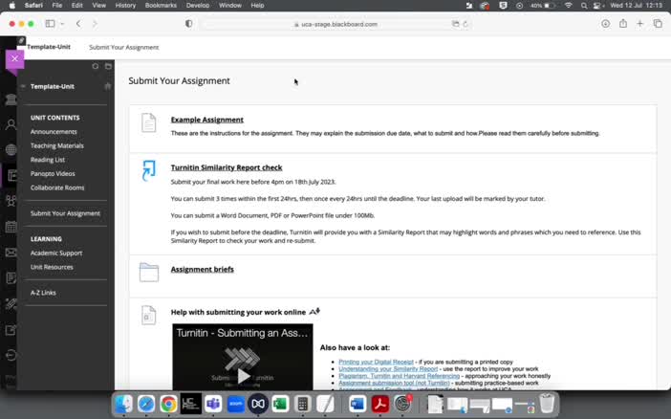
Task: Click the Safari privacy shield icon
Action: coord(188,24)
